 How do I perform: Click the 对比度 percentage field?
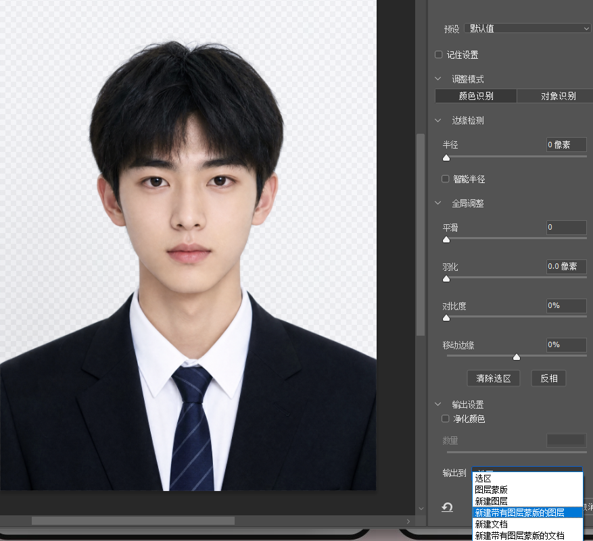coord(567,305)
